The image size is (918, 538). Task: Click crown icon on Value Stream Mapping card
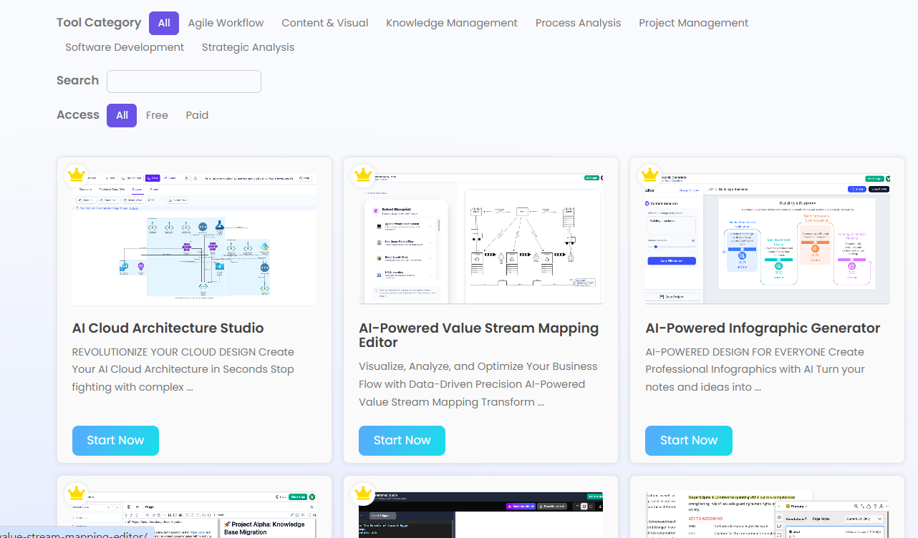click(363, 175)
